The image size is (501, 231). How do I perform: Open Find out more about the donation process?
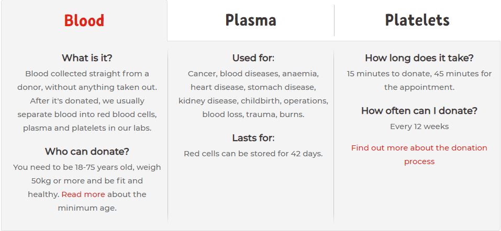[419, 154]
